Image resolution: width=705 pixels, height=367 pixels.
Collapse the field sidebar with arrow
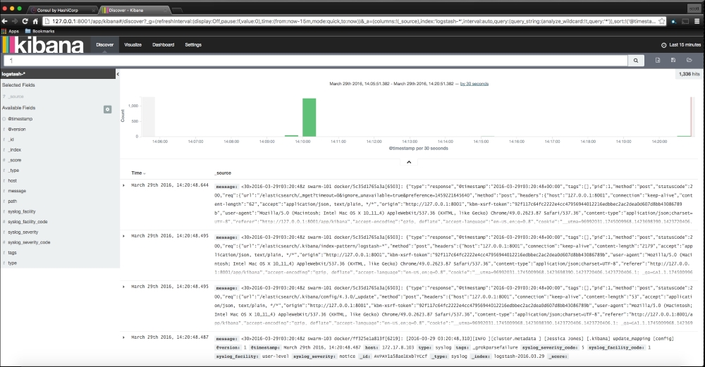[118, 74]
